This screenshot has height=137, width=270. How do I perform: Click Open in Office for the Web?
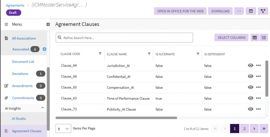180,11
